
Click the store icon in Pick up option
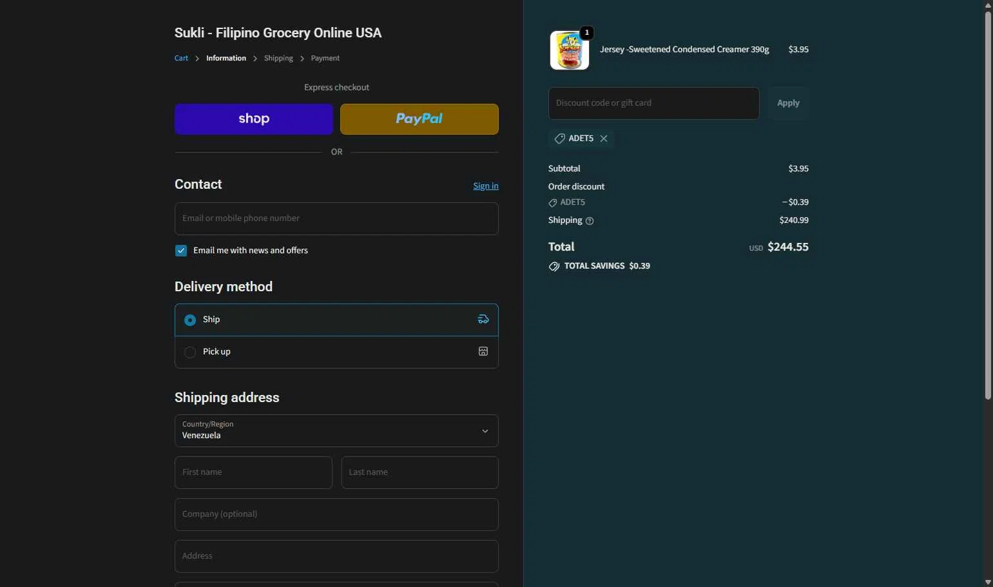[483, 352]
